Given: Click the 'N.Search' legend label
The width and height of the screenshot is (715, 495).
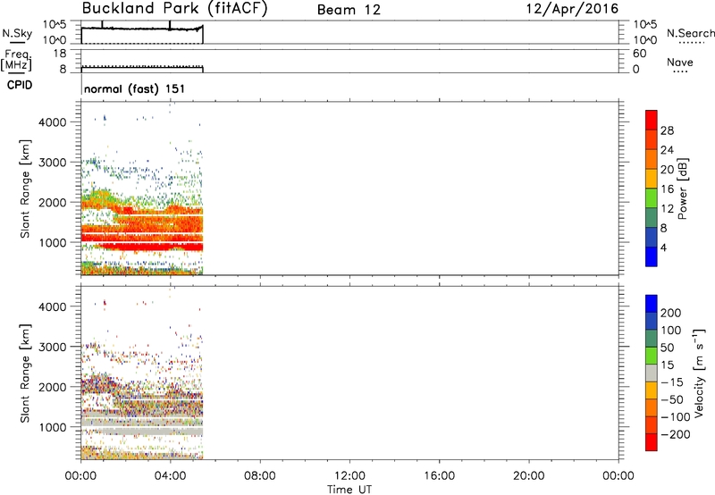Looking at the screenshot, I should (x=690, y=33).
